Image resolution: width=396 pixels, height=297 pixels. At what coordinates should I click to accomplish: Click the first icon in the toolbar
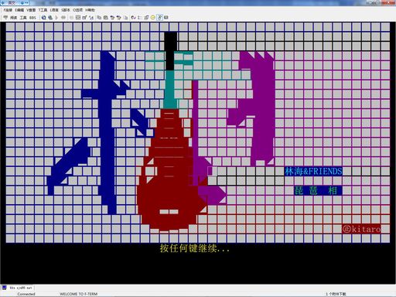pyautogui.click(x=5, y=18)
